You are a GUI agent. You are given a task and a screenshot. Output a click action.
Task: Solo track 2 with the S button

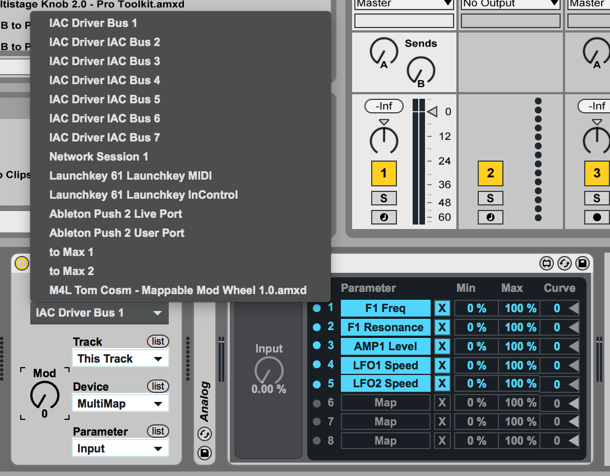[490, 198]
